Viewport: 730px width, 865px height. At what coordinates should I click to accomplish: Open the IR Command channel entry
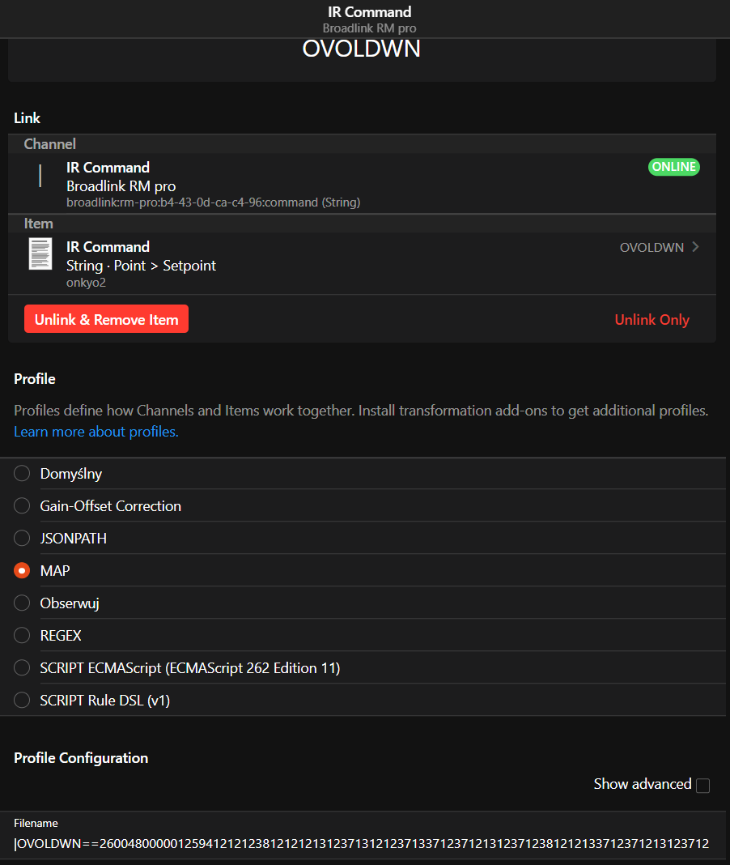point(324,184)
